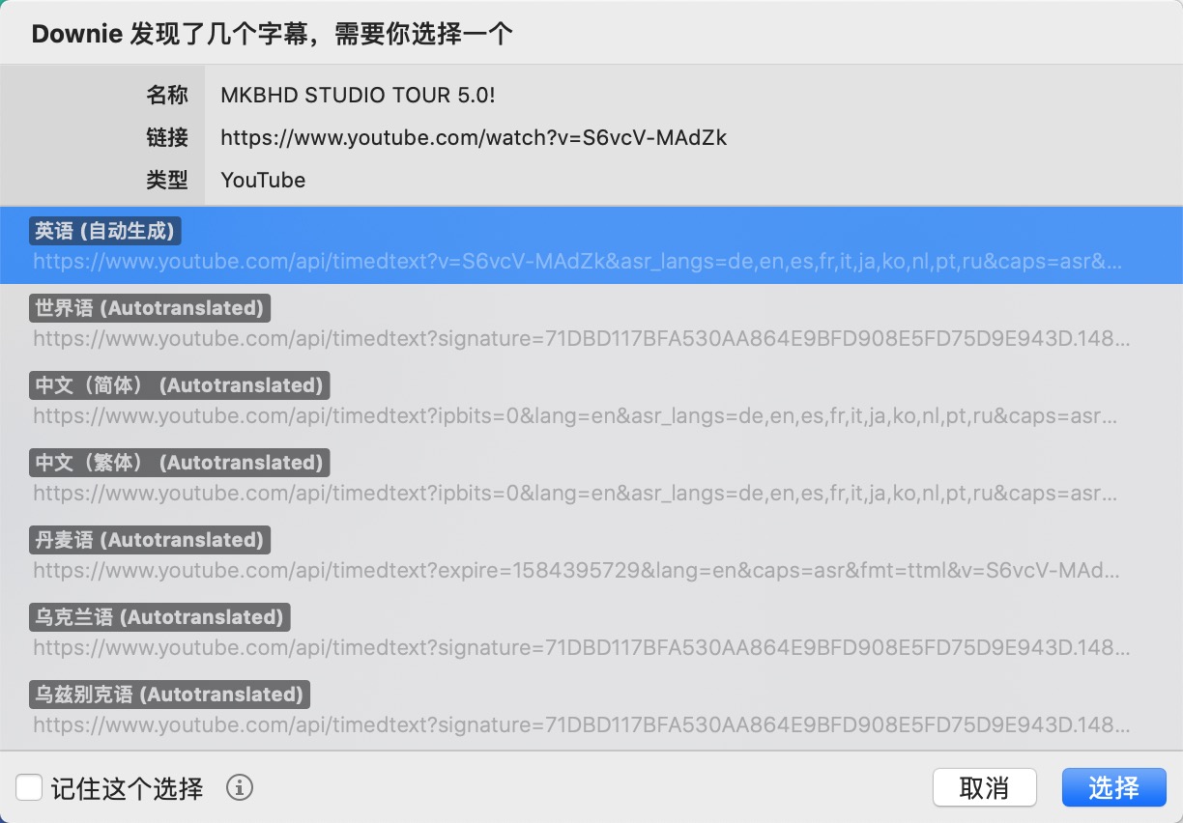Confirm with the 选择 button
Screen dimensions: 1183x823
(1113, 787)
